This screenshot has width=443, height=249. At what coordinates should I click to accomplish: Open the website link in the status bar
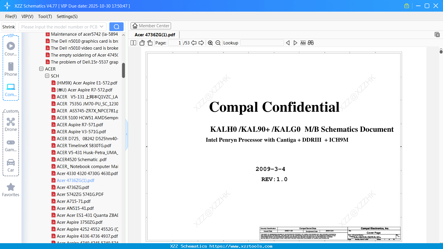pyautogui.click(x=241, y=246)
